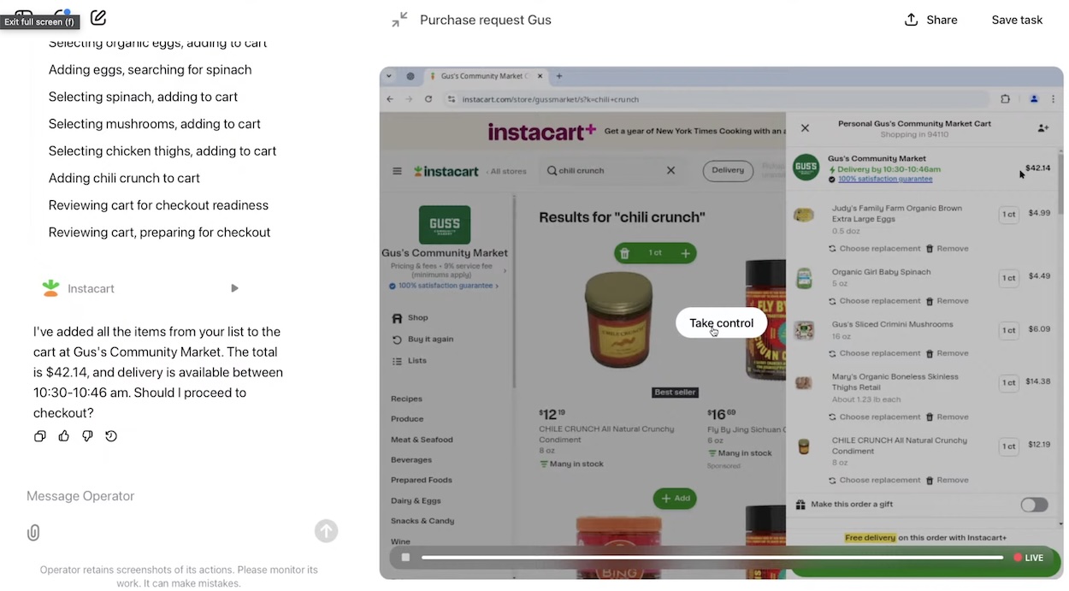Open the 1 ct quantity dropdown for spinach
The image size is (1069, 591).
pos(1009,278)
